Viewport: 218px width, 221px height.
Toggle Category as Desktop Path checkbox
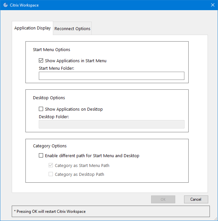(x=51, y=174)
